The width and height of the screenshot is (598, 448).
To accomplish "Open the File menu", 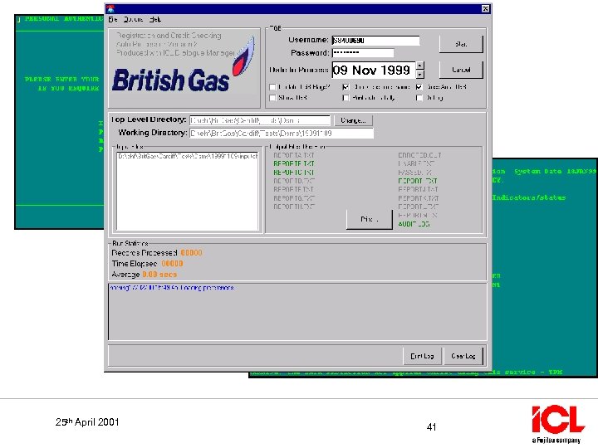I will [112, 19].
